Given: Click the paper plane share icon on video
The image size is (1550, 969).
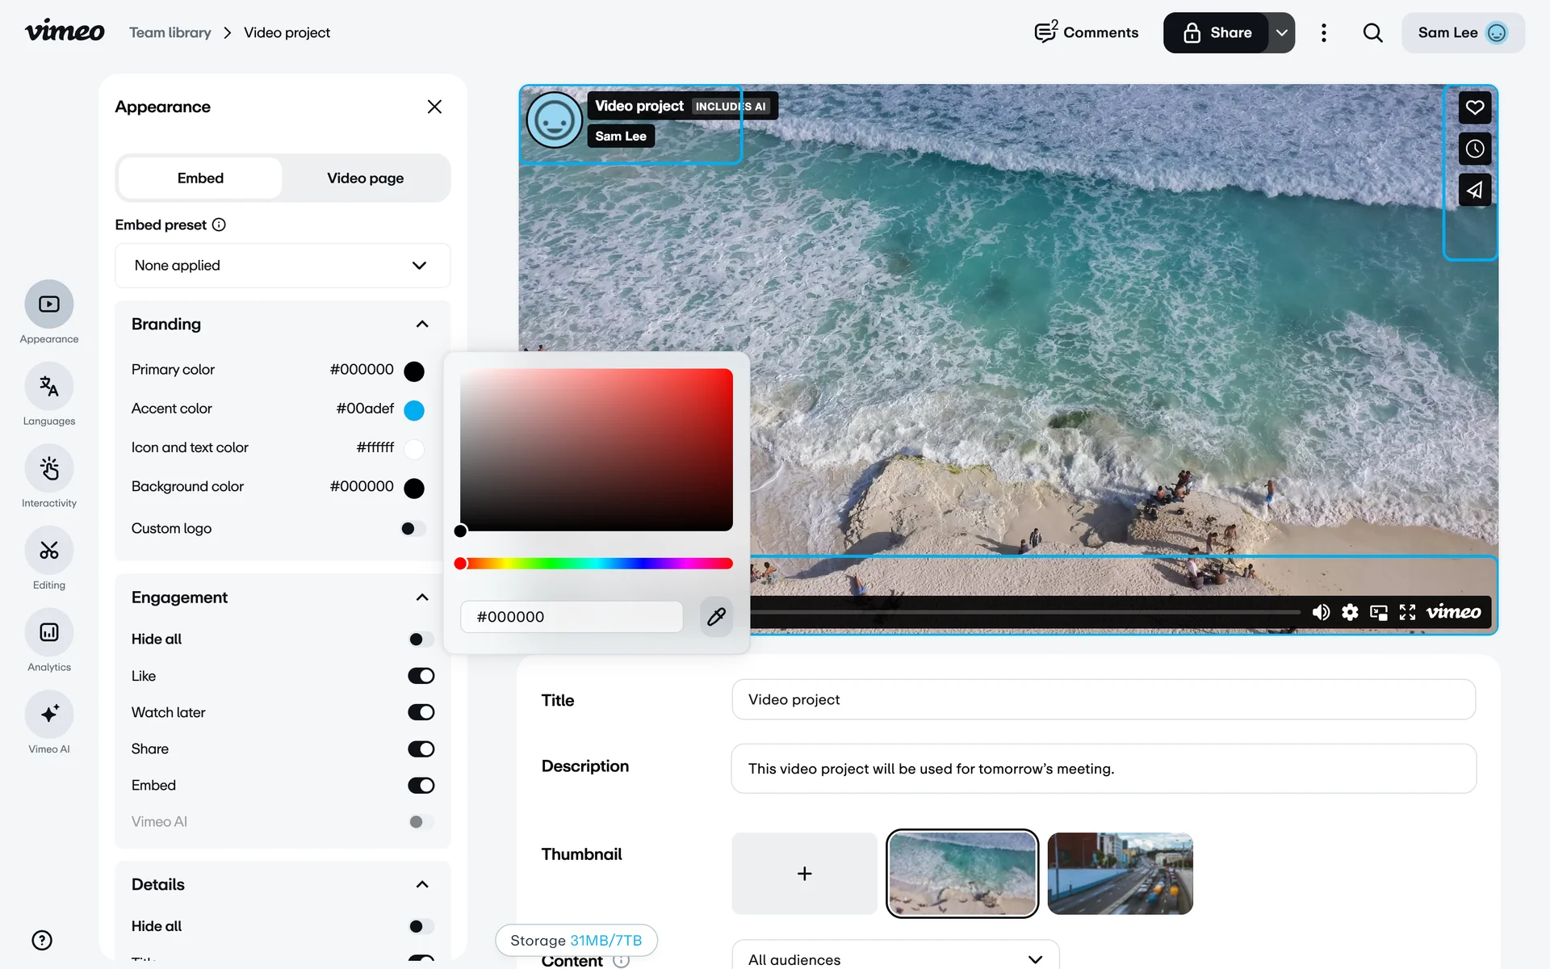Looking at the screenshot, I should pos(1474,191).
